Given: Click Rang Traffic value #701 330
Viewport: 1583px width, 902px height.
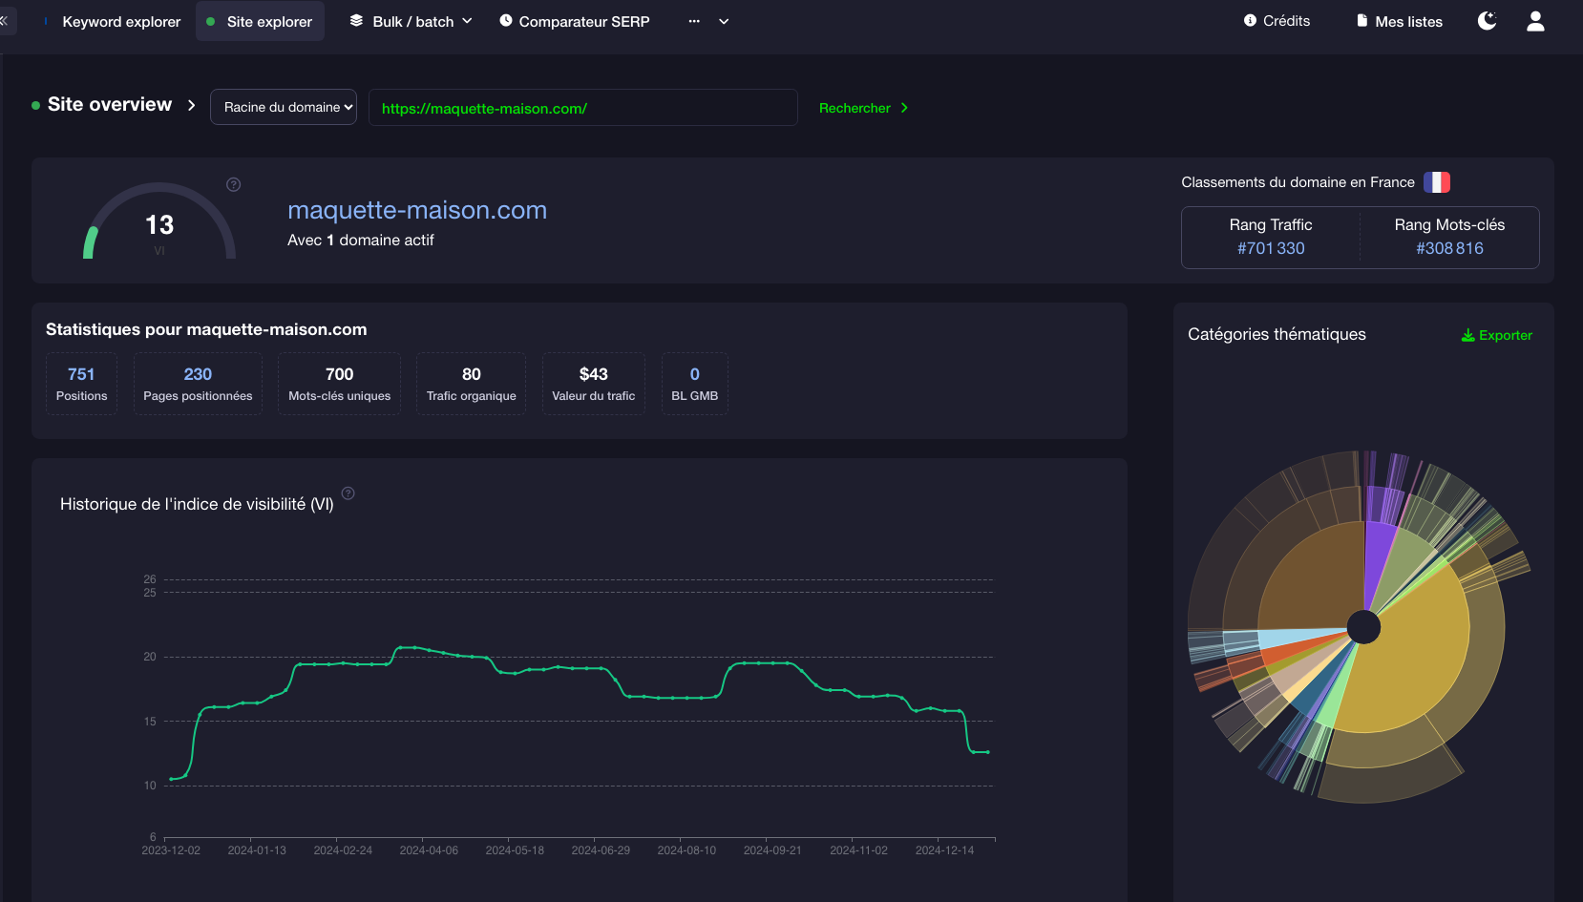Looking at the screenshot, I should (1271, 248).
